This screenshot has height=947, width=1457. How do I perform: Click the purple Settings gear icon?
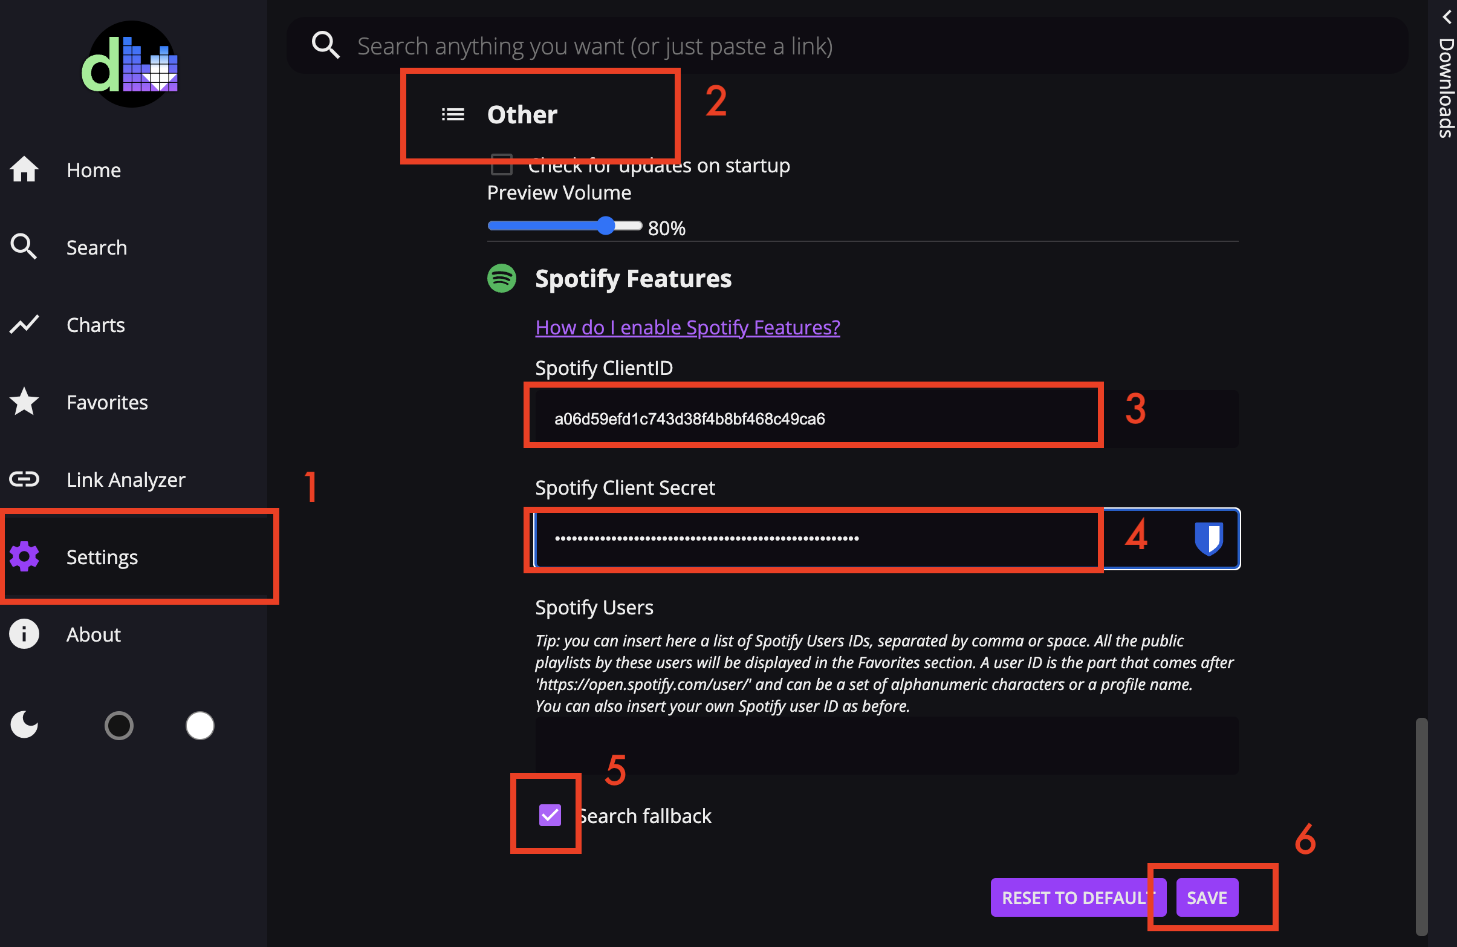click(x=25, y=556)
